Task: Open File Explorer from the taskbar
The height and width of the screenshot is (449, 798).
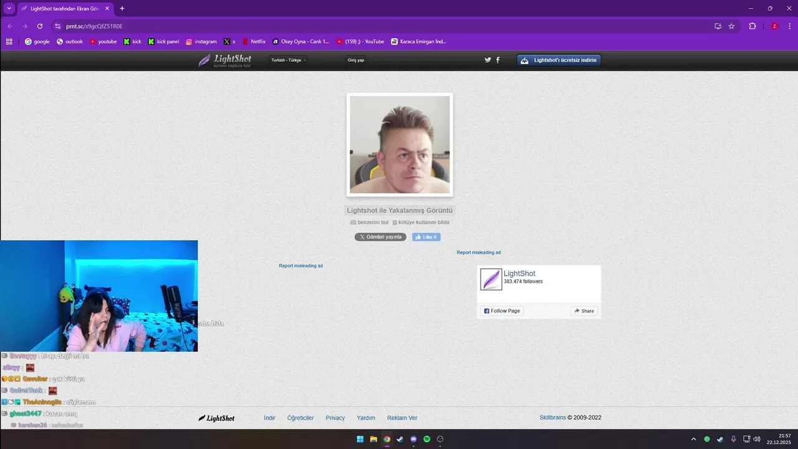Action: click(373, 439)
